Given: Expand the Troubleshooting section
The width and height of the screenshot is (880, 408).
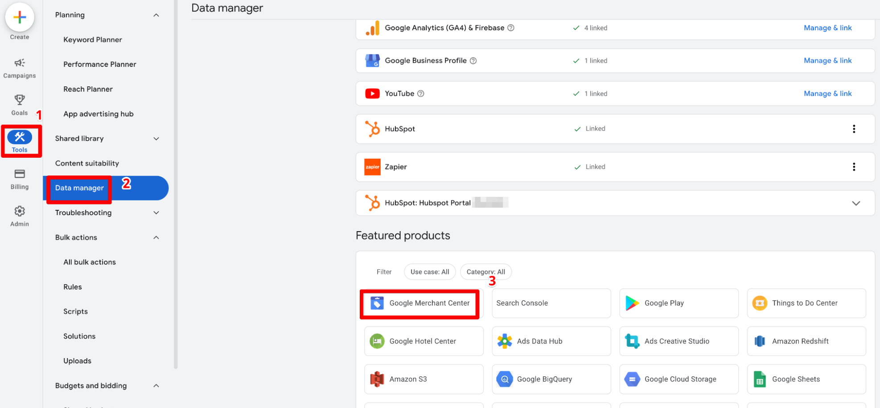Looking at the screenshot, I should coord(156,213).
